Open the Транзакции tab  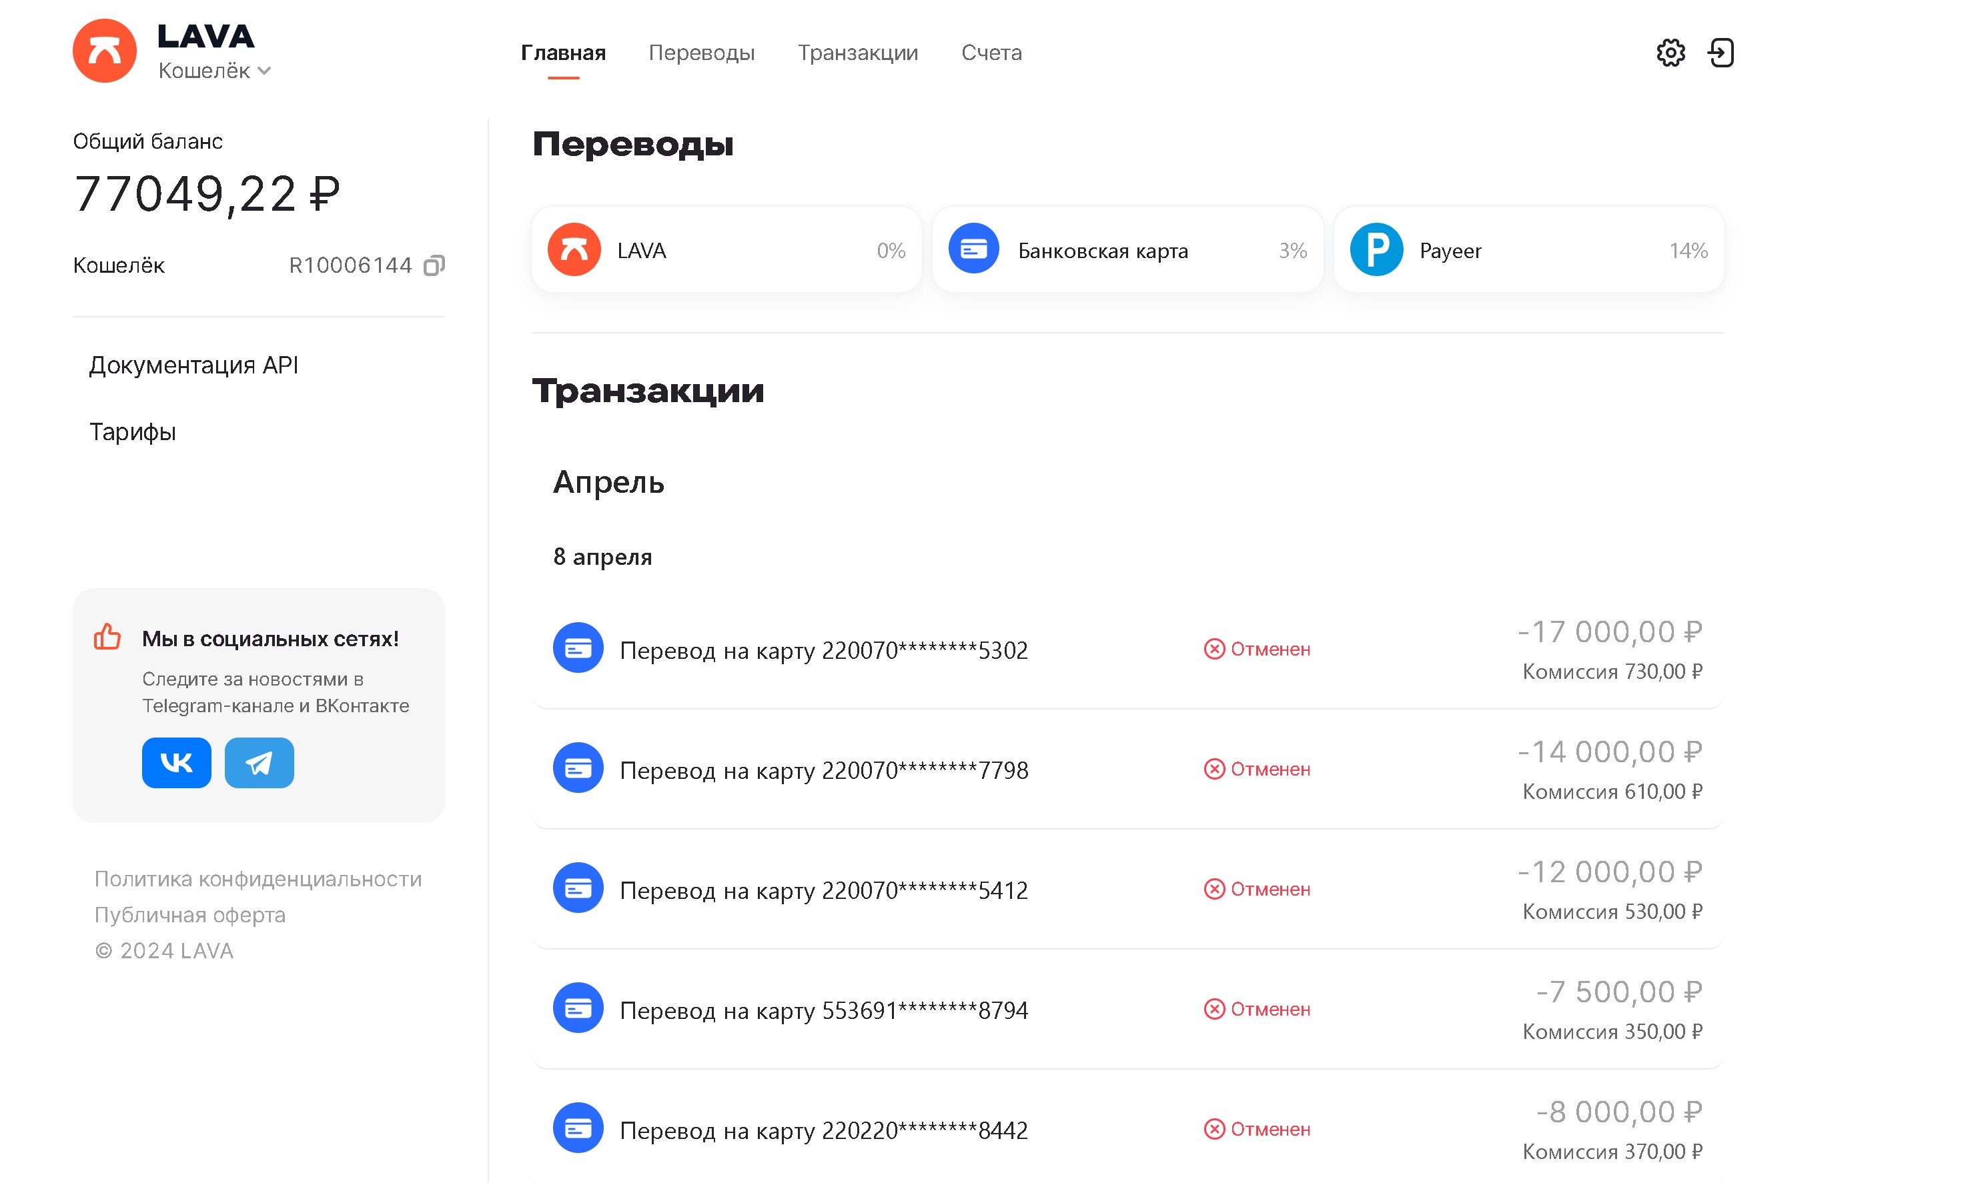[x=857, y=53]
